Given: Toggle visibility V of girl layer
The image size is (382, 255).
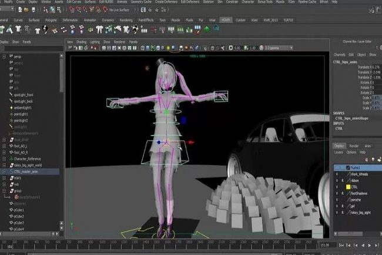Looking at the screenshot, I should (337, 206).
